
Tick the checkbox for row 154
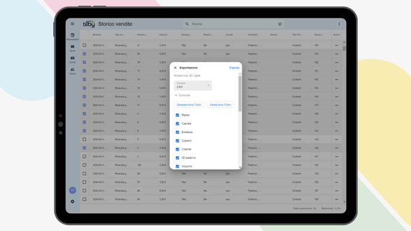[84, 45]
